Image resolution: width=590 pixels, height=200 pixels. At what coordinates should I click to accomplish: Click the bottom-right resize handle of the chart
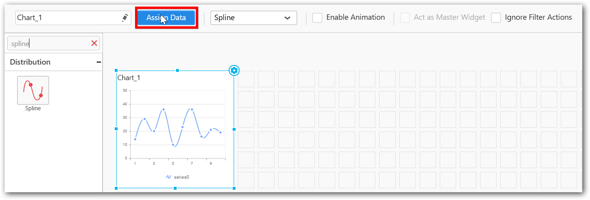pyautogui.click(x=234, y=188)
